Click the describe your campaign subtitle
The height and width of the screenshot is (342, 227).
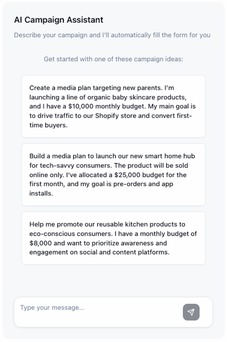click(x=112, y=35)
